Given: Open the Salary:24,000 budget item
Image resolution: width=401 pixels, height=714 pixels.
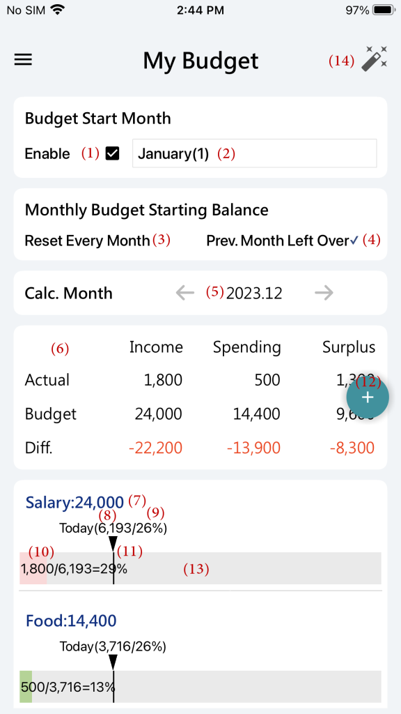Looking at the screenshot, I should 74,502.
